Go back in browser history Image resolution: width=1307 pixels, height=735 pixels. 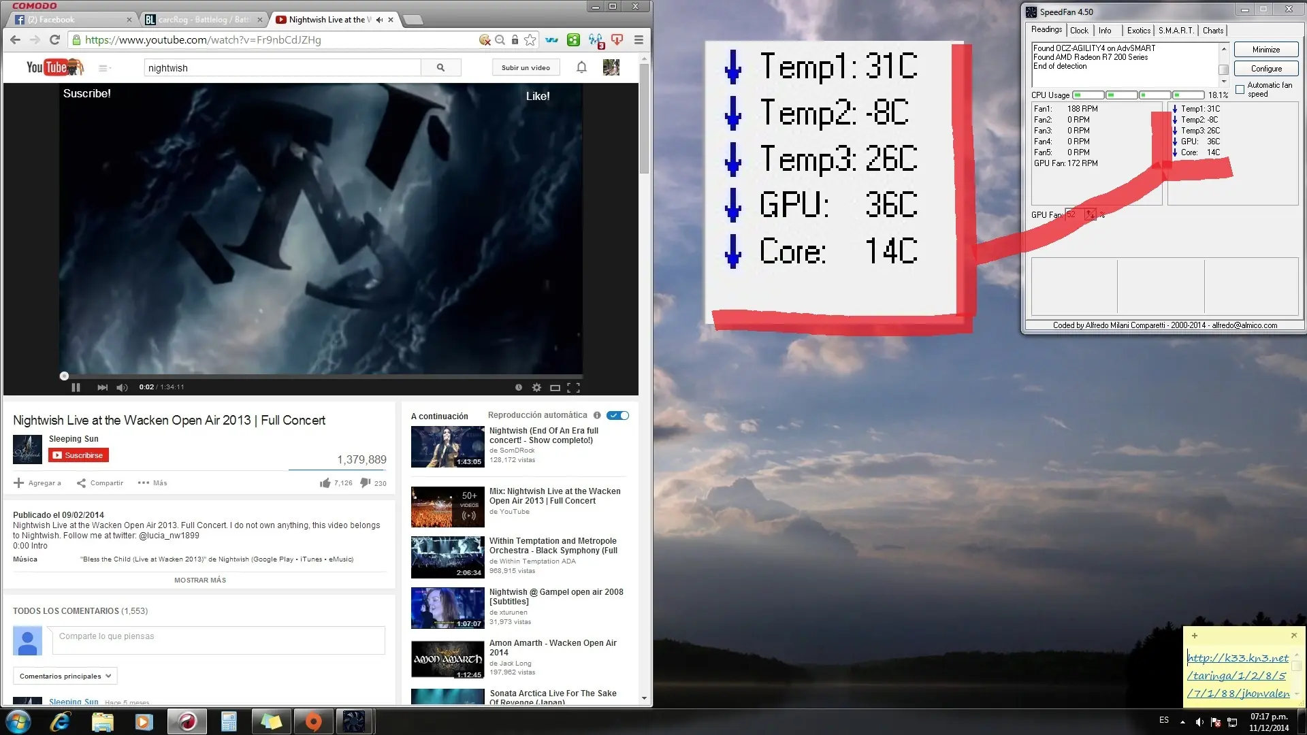click(x=15, y=39)
